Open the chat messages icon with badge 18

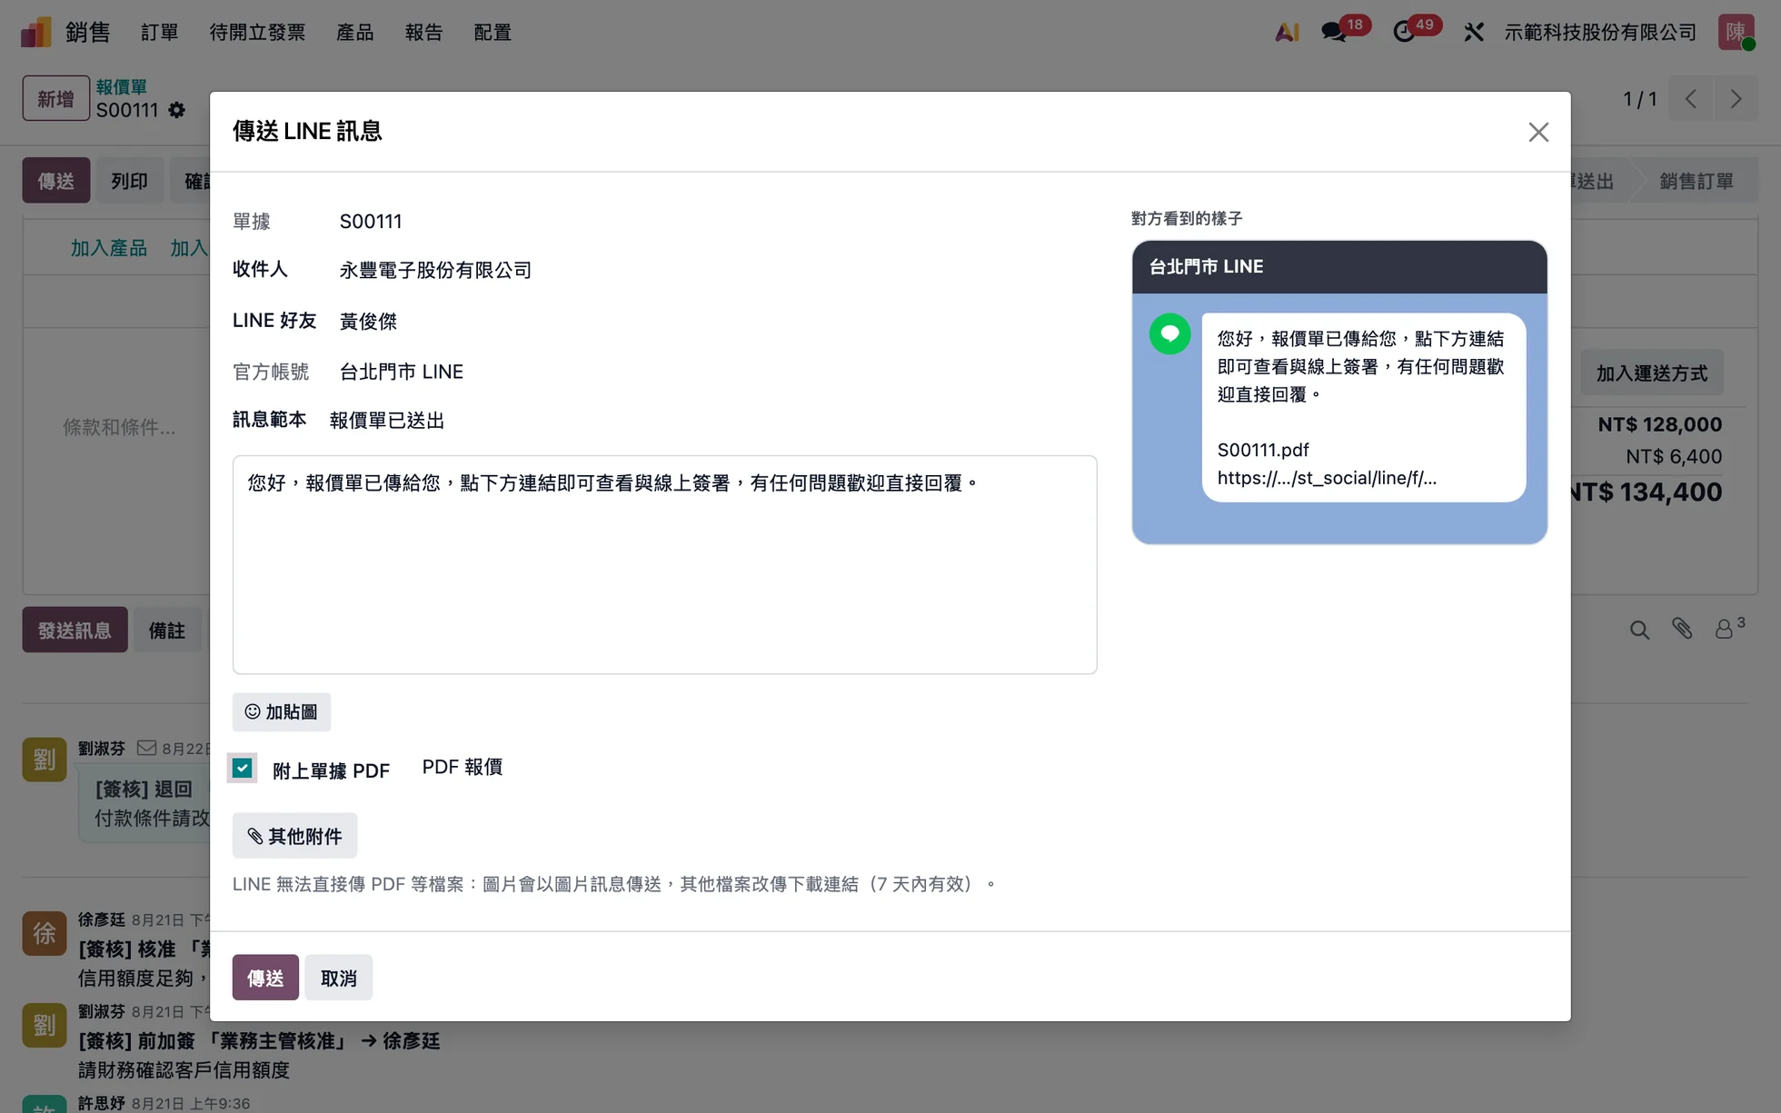click(x=1334, y=32)
